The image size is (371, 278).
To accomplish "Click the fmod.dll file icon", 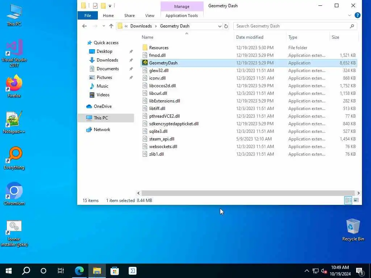I will [x=145, y=55].
